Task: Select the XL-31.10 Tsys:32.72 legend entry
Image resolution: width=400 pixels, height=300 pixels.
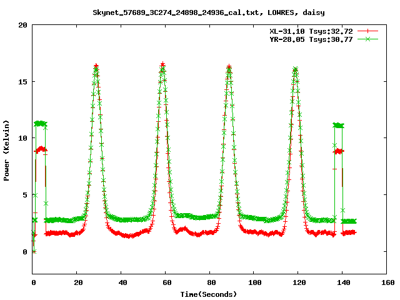Action: [311, 31]
